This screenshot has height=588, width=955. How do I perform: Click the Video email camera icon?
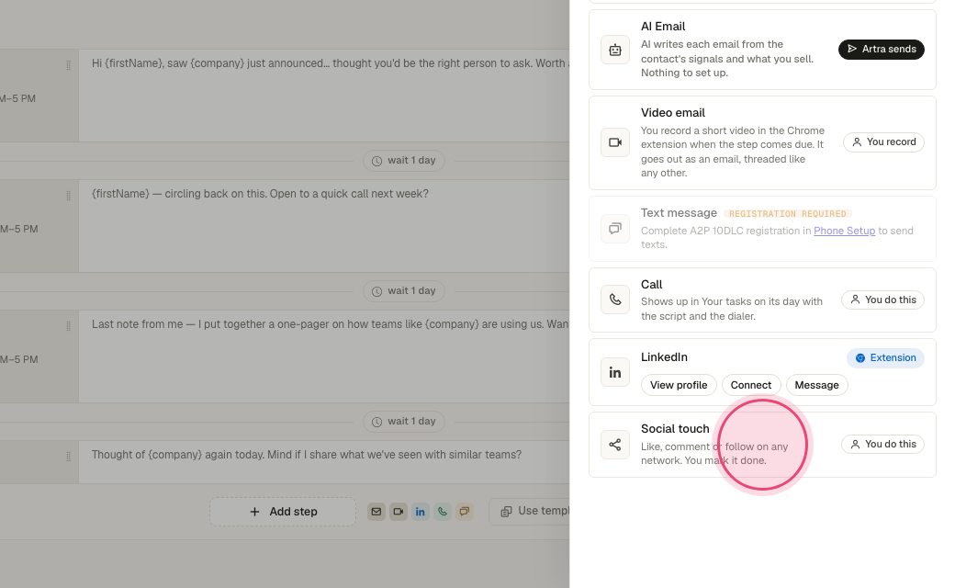coord(615,142)
